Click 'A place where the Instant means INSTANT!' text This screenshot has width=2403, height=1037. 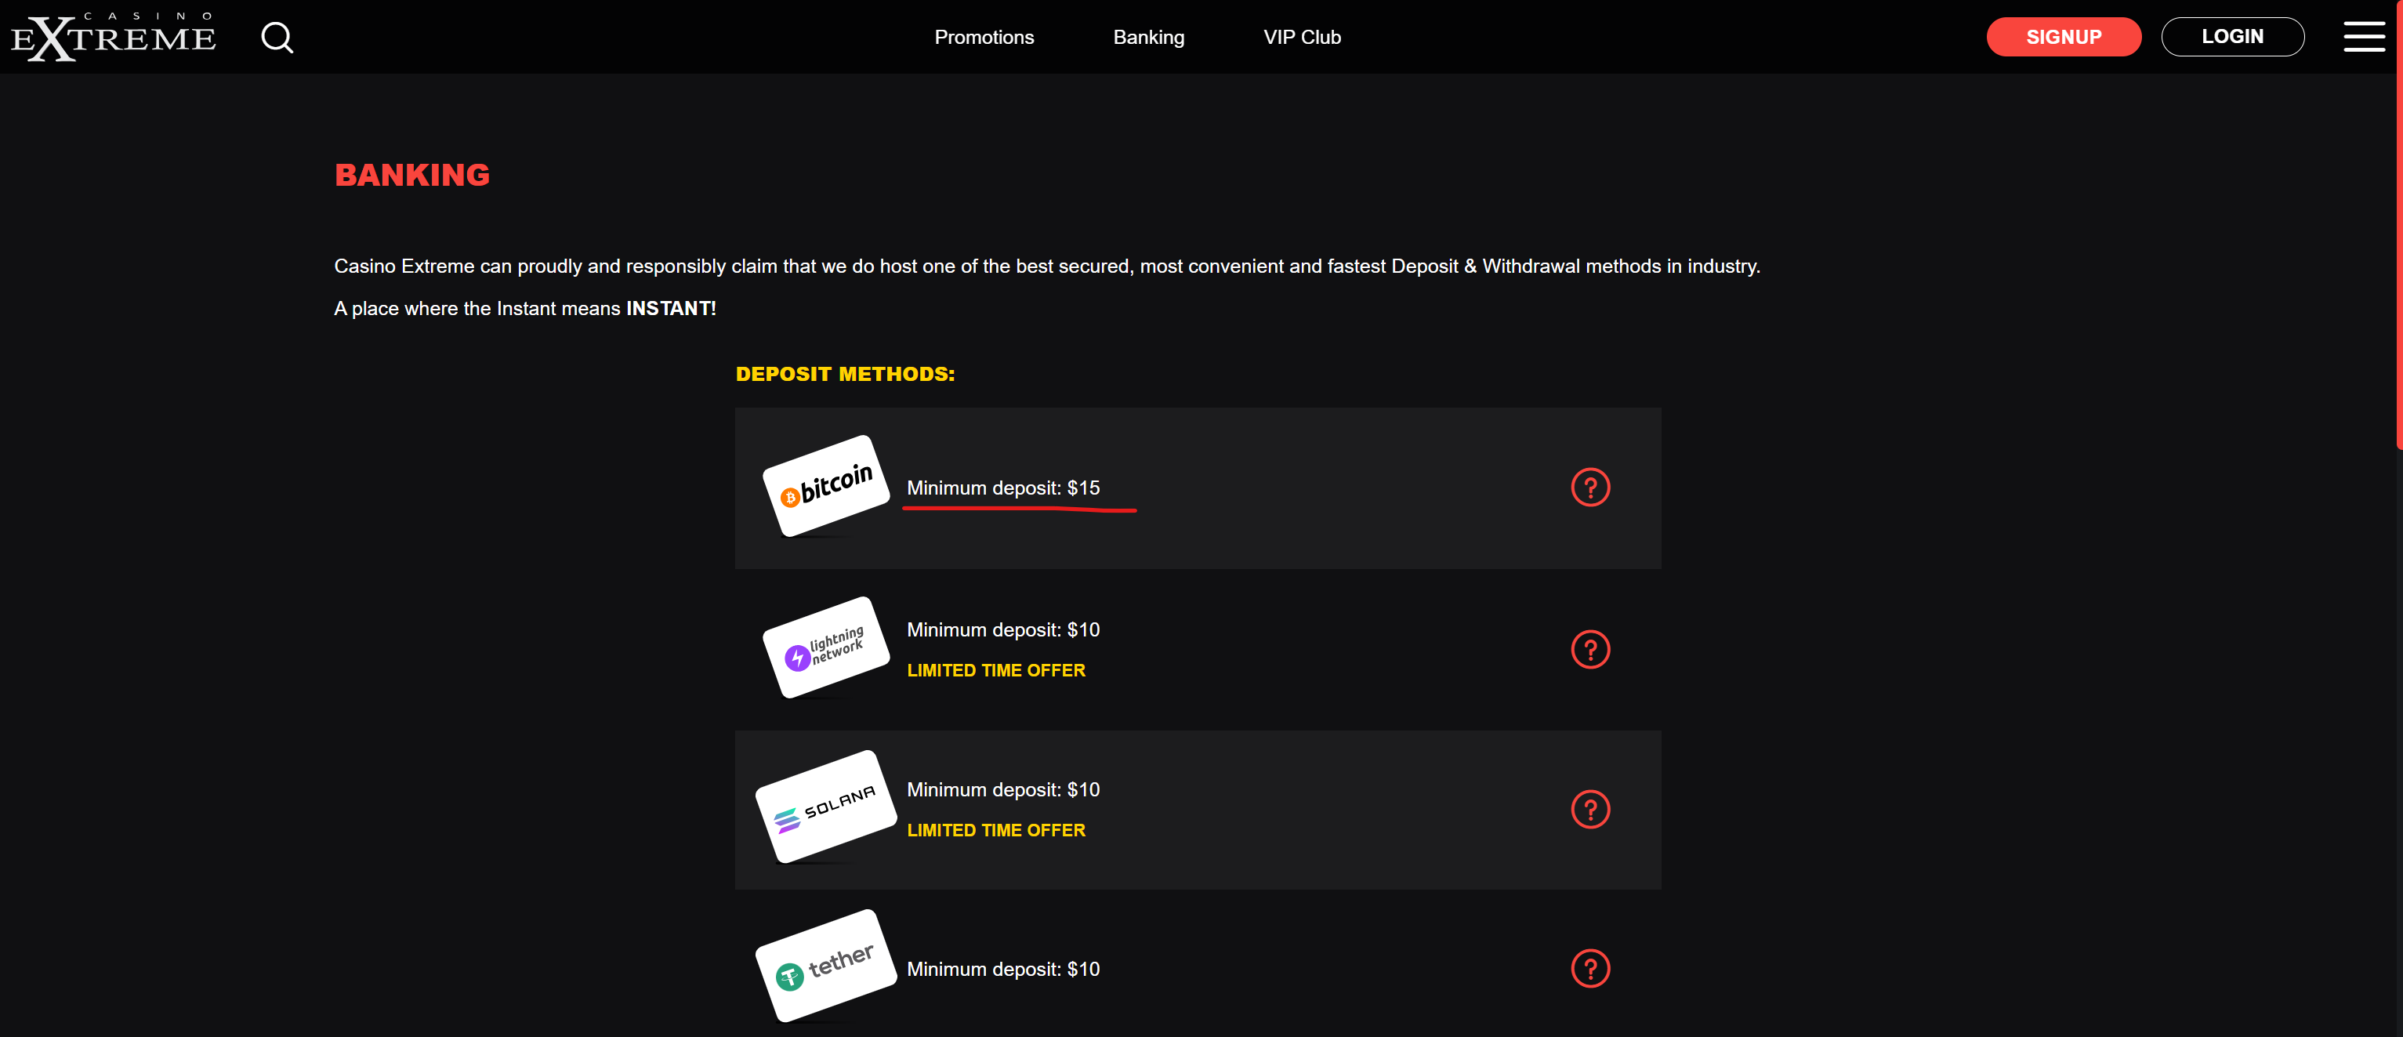coord(525,309)
